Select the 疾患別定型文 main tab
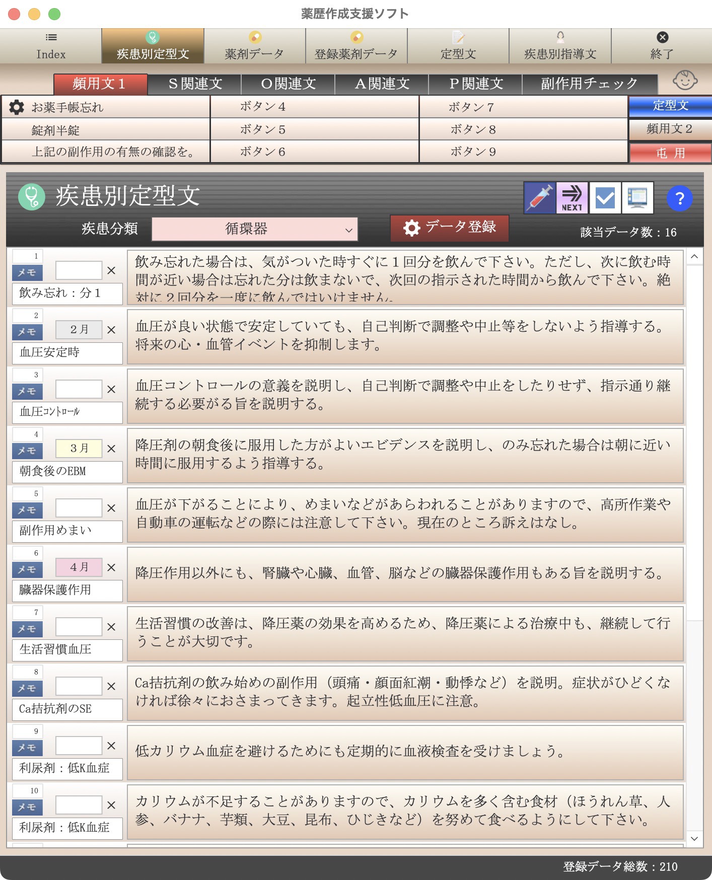The height and width of the screenshot is (880, 712). point(153,46)
